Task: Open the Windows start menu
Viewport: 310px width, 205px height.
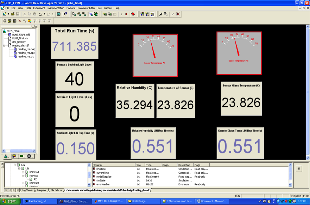Action: pos(10,201)
